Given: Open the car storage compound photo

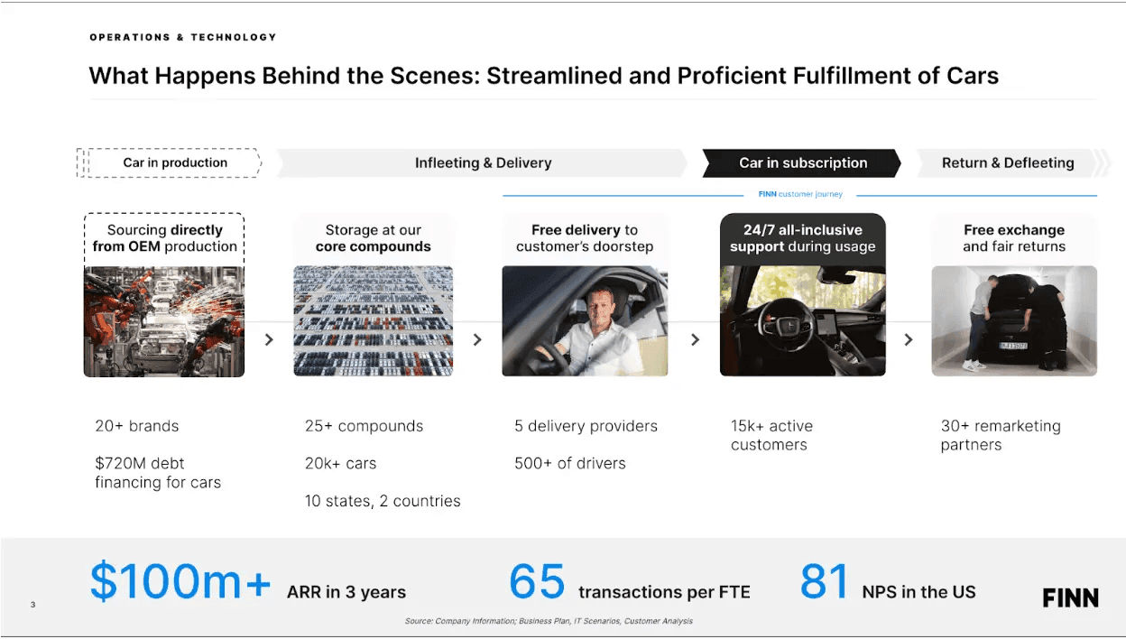Looking at the screenshot, I should point(374,321).
